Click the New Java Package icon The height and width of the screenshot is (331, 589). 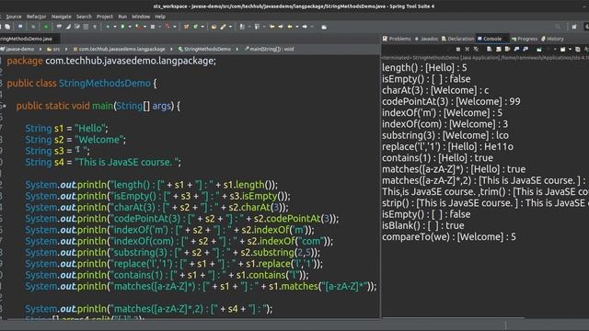(186, 27)
